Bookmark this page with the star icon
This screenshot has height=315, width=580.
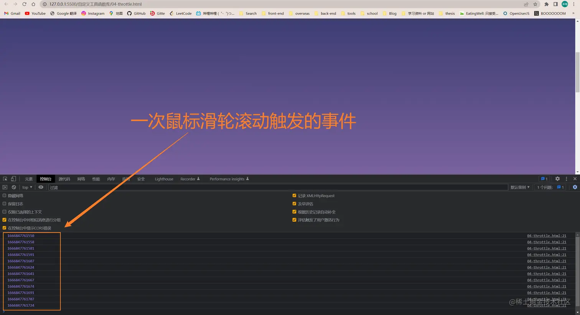click(x=535, y=4)
